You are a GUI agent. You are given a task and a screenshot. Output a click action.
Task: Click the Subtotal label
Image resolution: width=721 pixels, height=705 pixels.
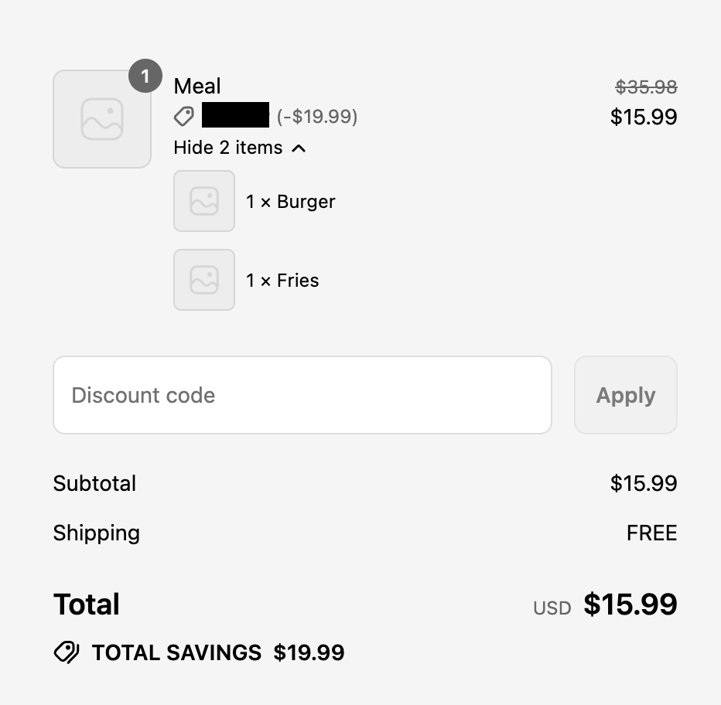tap(94, 484)
